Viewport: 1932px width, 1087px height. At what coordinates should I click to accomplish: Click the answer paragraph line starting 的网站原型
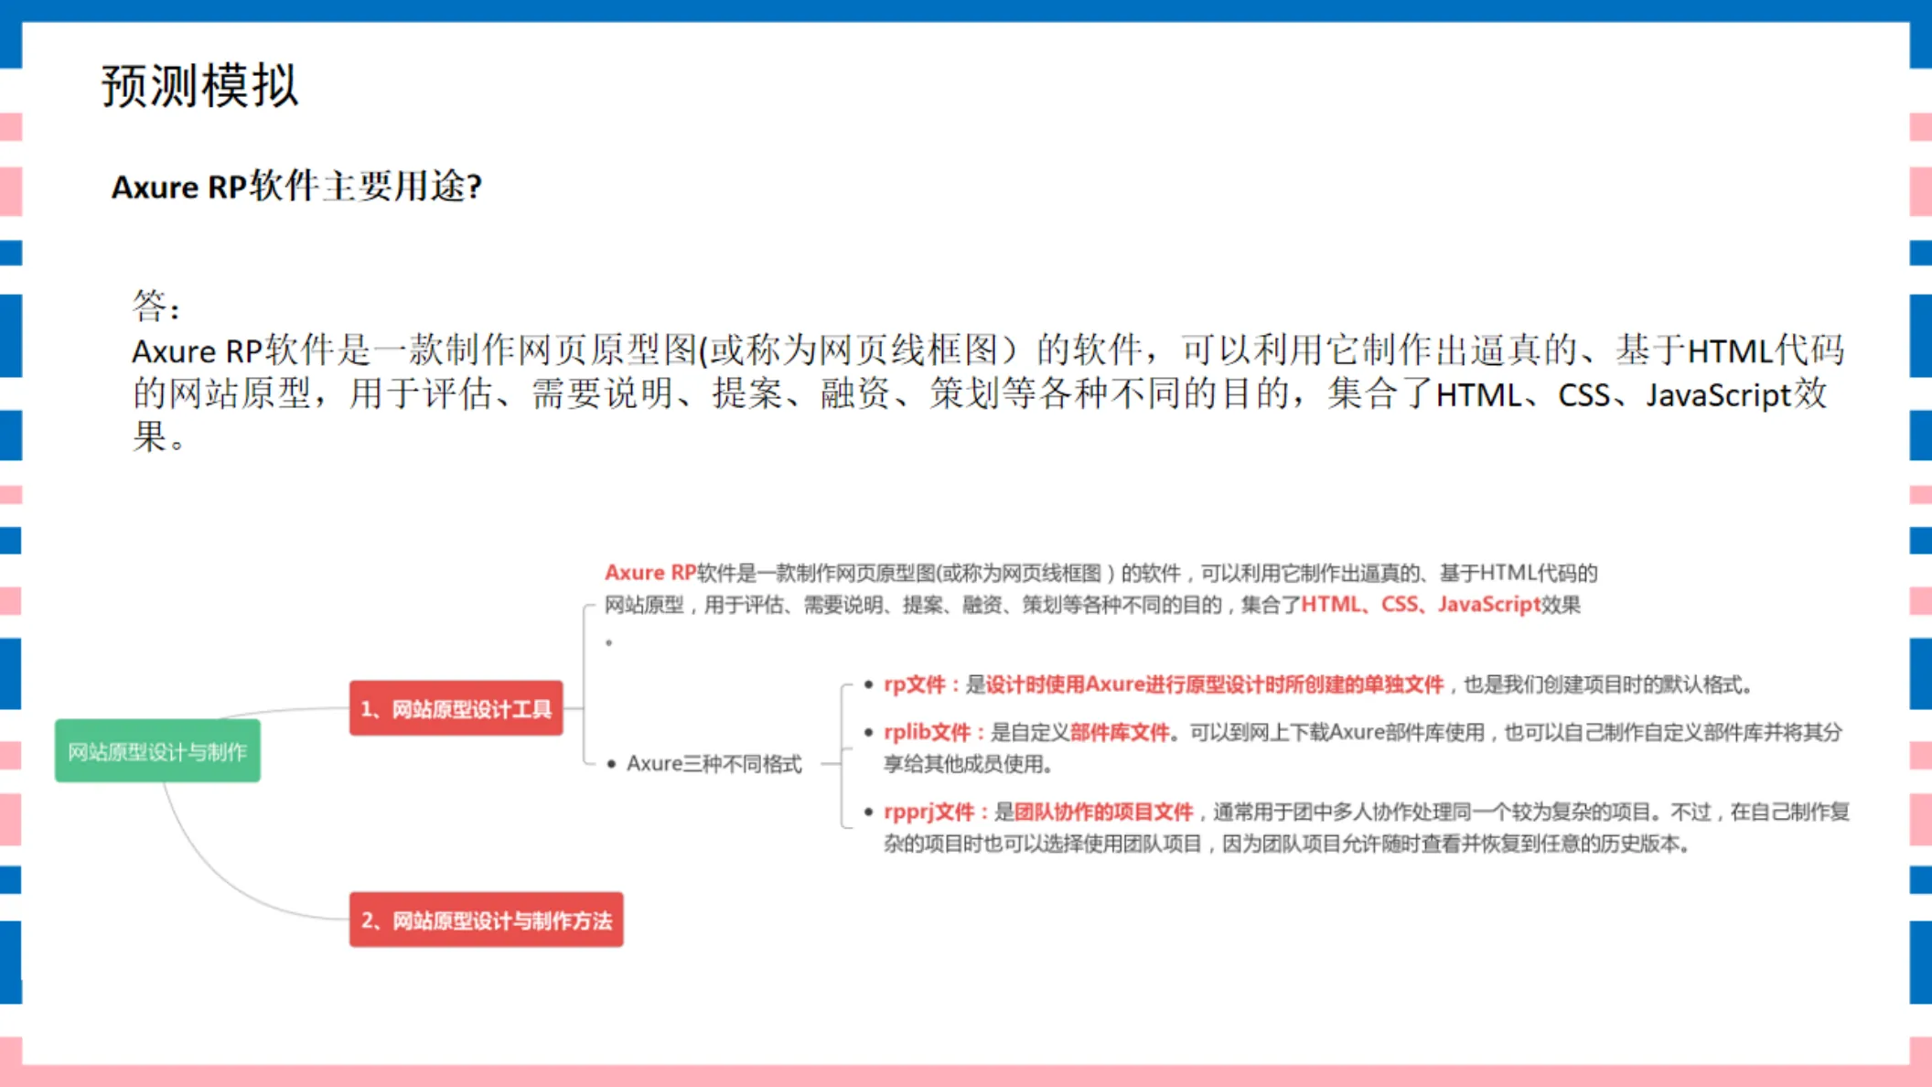(980, 394)
